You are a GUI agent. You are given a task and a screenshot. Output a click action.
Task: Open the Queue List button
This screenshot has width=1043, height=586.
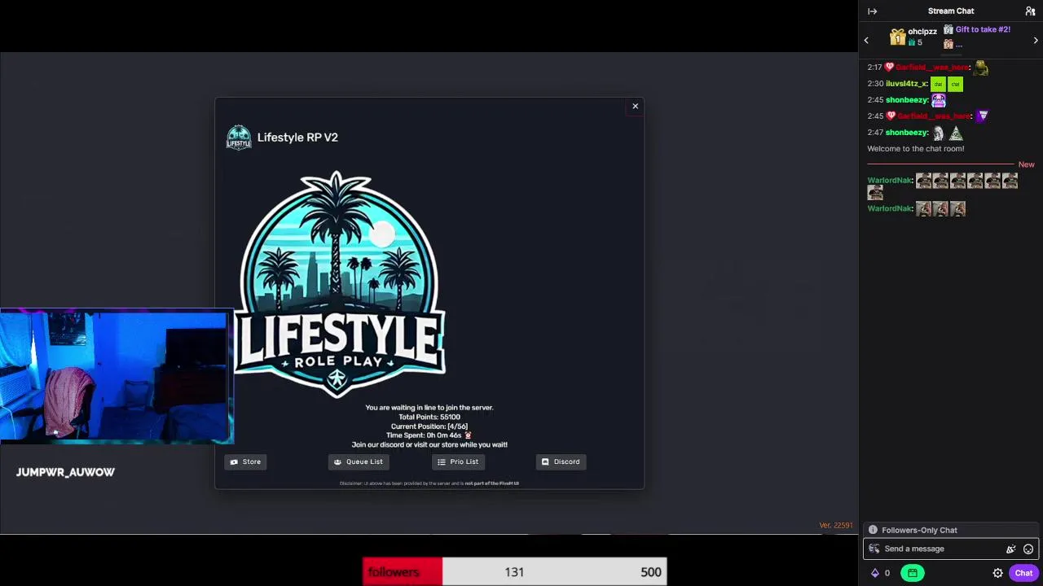pyautogui.click(x=359, y=461)
